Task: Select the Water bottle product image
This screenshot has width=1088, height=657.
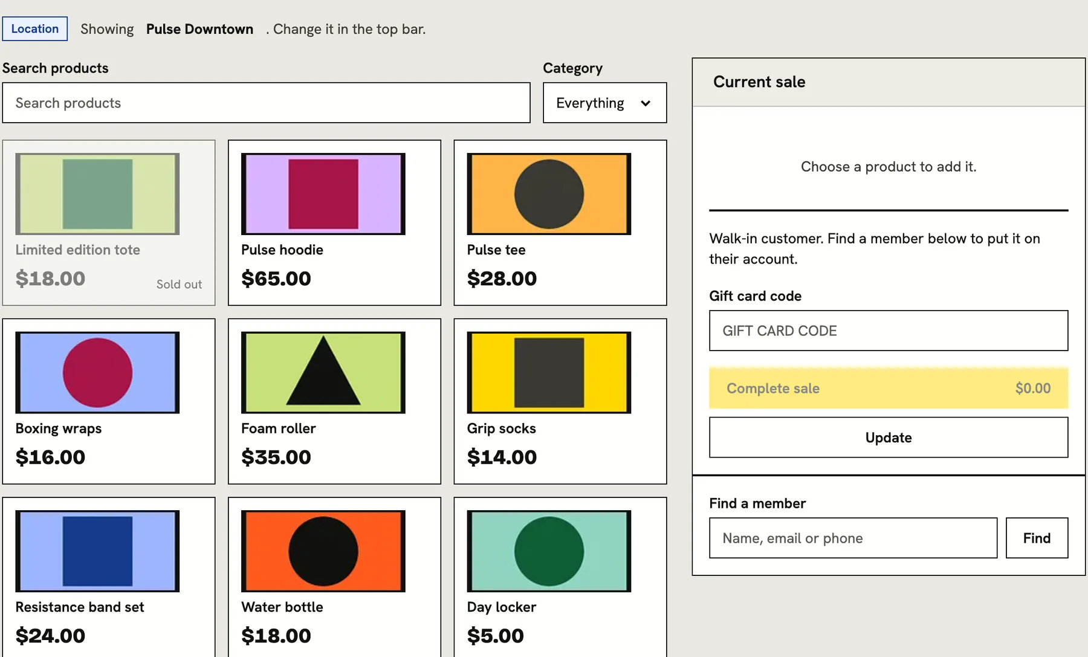Action: (323, 551)
